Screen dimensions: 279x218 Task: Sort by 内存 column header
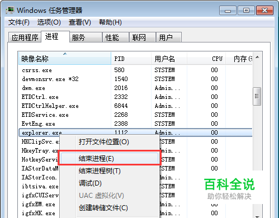[239, 59]
